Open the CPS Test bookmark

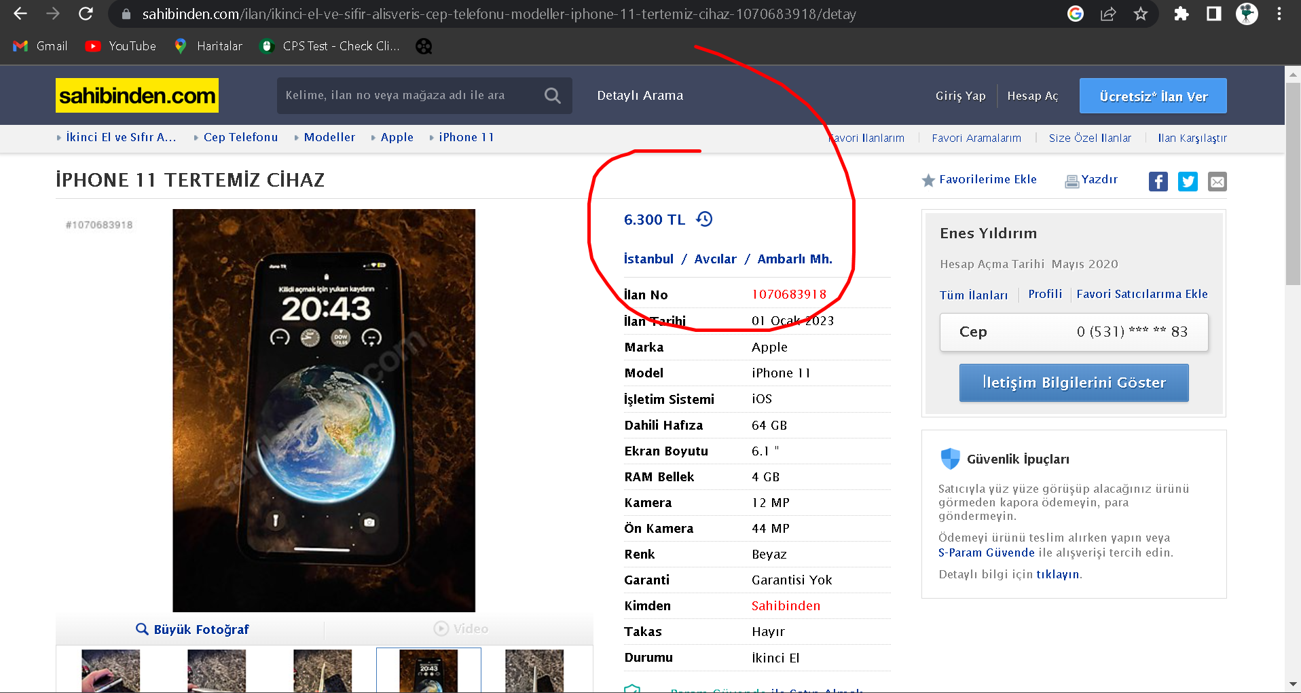coord(330,46)
